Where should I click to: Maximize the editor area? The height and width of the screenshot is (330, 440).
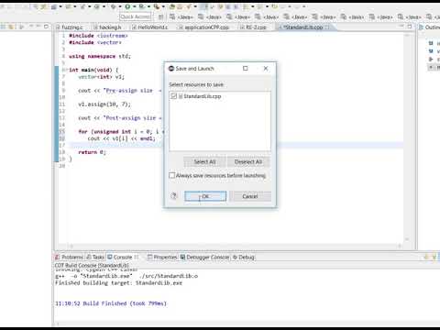tap(410, 27)
